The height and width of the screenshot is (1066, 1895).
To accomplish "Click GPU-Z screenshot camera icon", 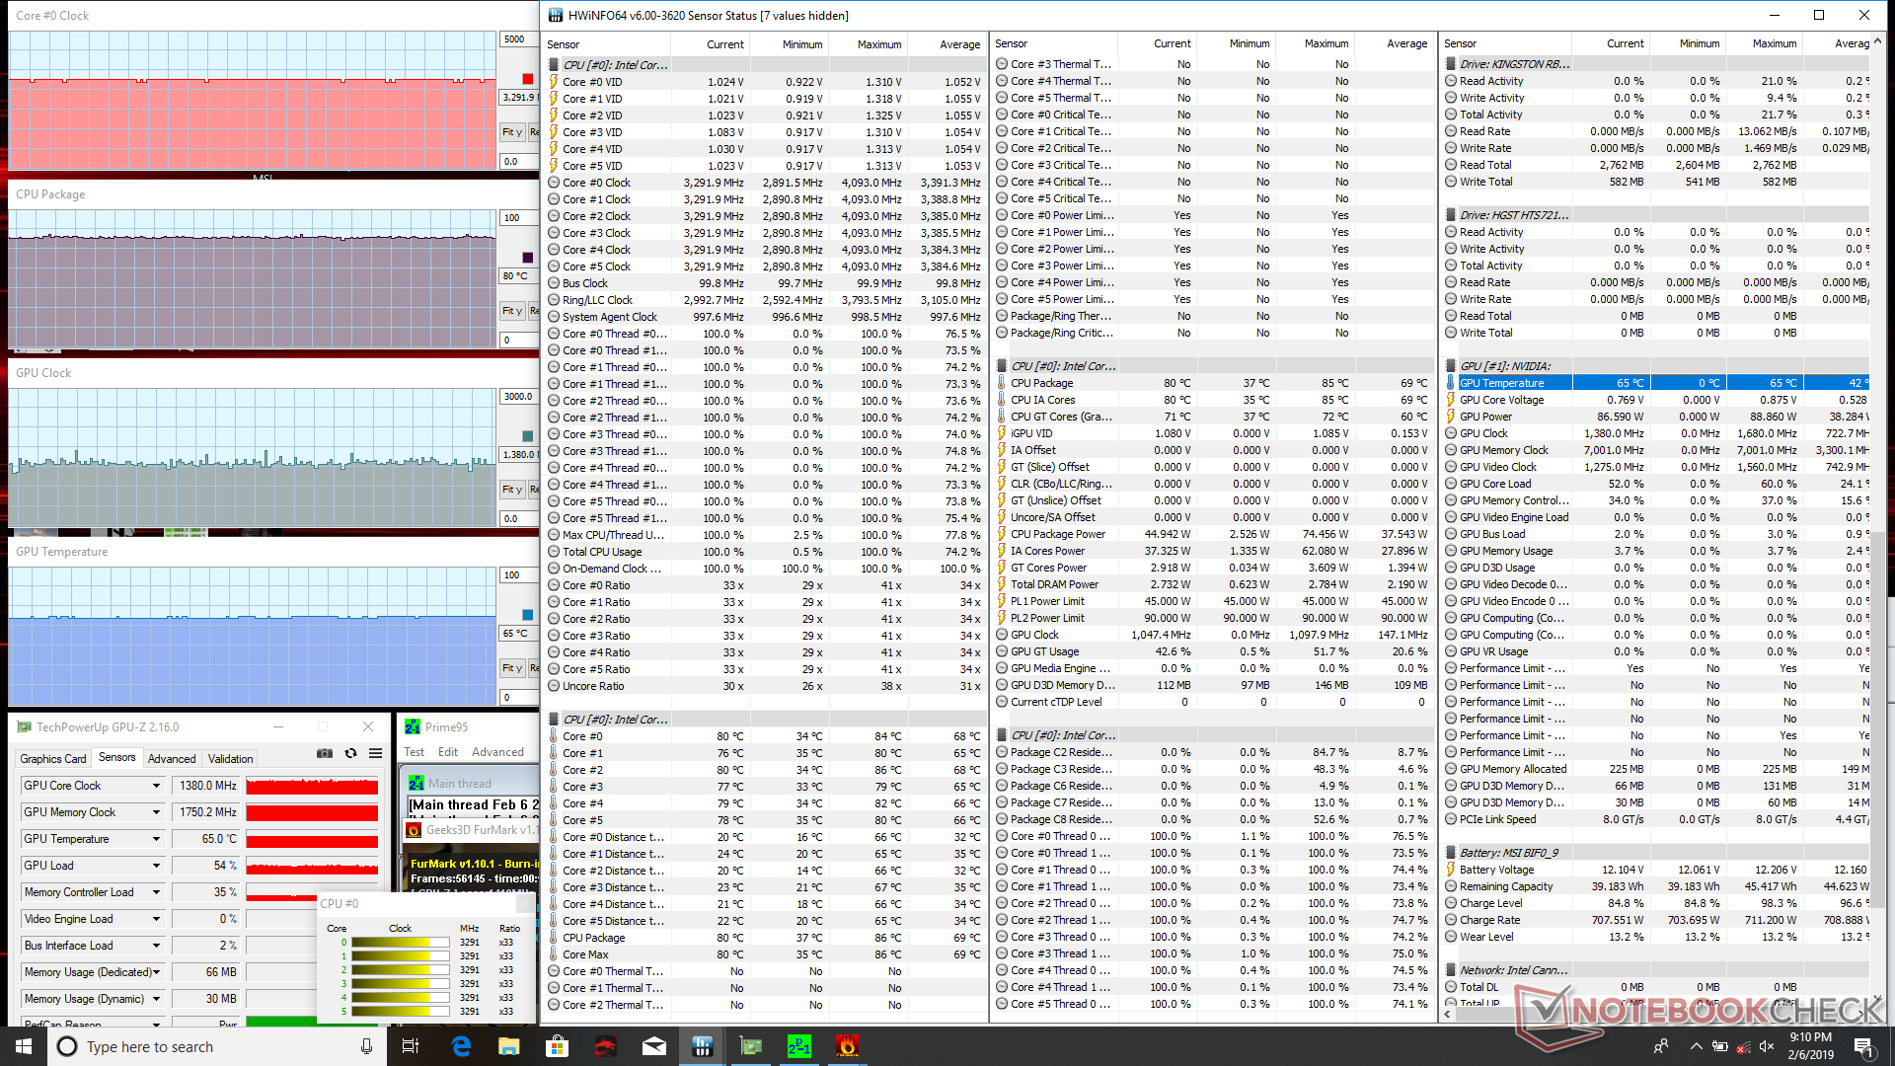I will pyautogui.click(x=324, y=753).
